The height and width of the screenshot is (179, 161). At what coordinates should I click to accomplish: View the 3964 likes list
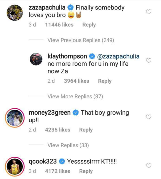[76, 81]
